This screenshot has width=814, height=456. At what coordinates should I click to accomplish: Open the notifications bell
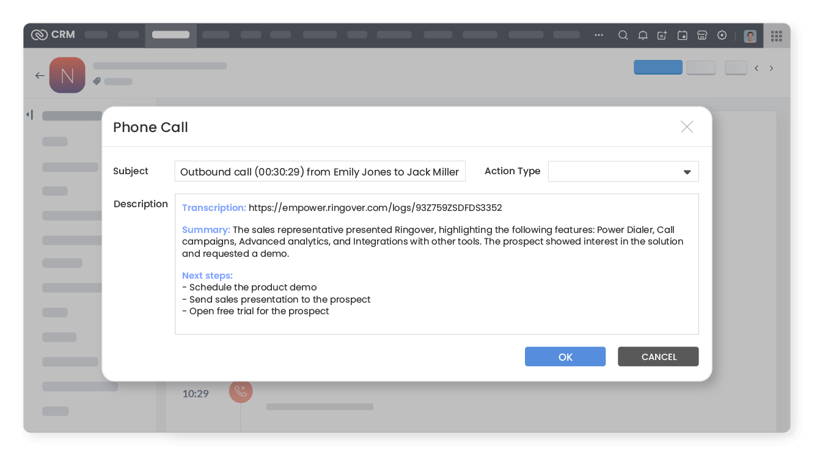tap(642, 35)
